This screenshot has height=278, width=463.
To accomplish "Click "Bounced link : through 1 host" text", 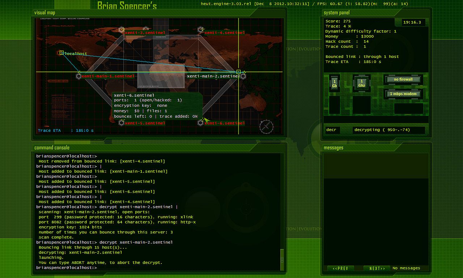I will [362, 57].
